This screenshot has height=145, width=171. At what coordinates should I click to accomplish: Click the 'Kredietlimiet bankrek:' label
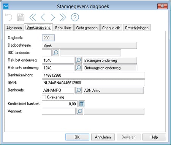point(24,104)
